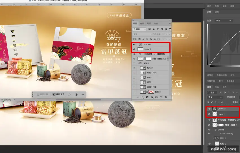Toggle Color Overlay effect visibility in docked panel
This screenshot has width=240, height=153.
[x=209, y=134]
